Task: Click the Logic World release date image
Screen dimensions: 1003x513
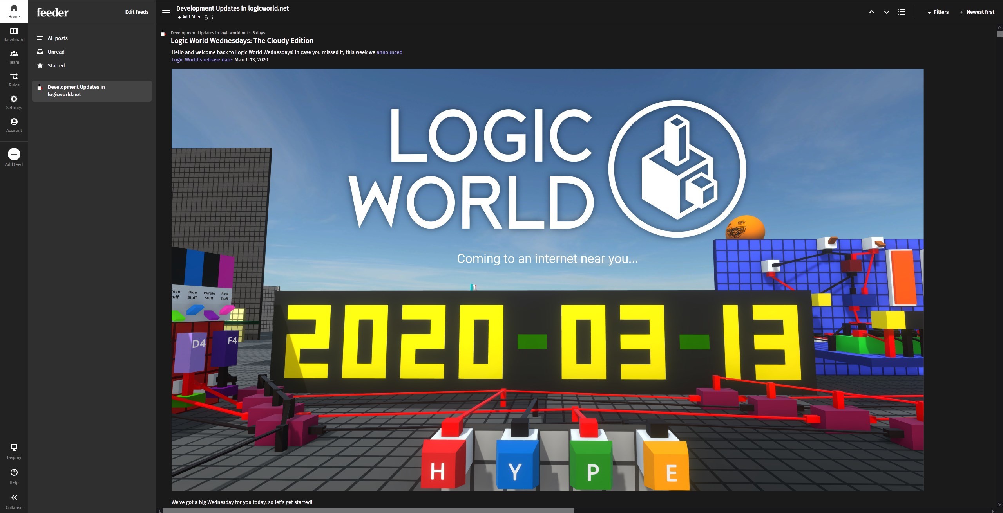Action: click(547, 280)
